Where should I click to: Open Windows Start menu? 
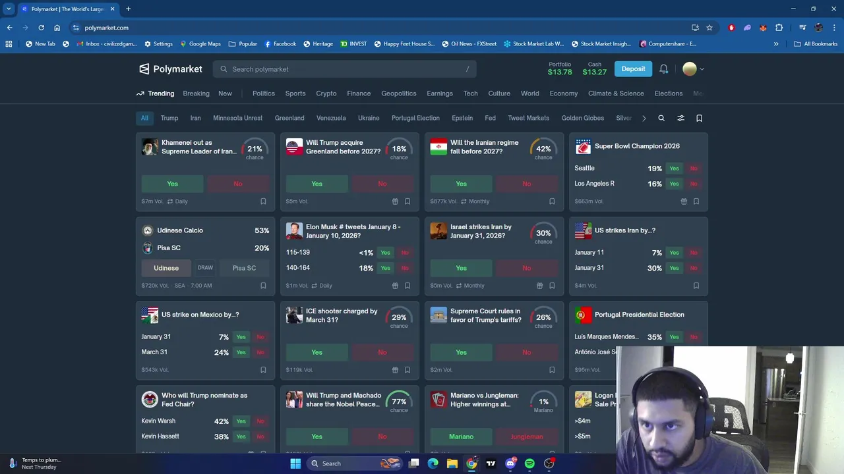pyautogui.click(x=295, y=463)
